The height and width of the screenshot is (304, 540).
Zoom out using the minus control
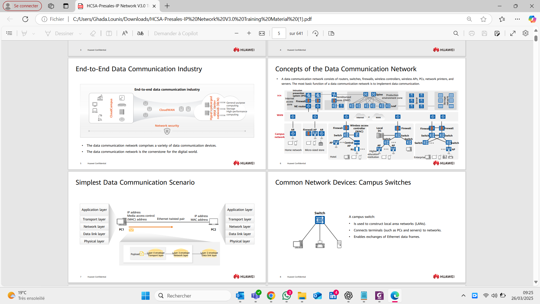[x=236, y=33]
